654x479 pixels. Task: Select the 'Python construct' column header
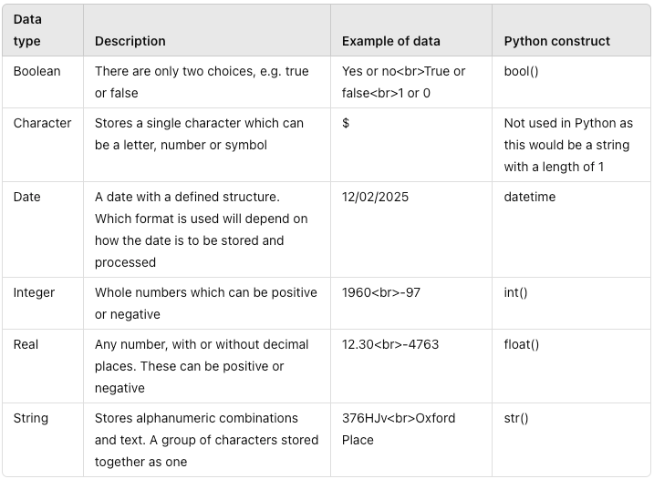556,41
